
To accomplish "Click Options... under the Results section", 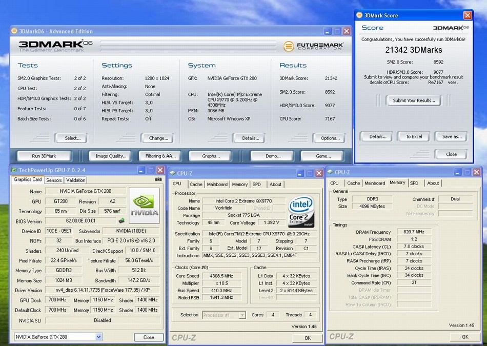I will [x=330, y=138].
